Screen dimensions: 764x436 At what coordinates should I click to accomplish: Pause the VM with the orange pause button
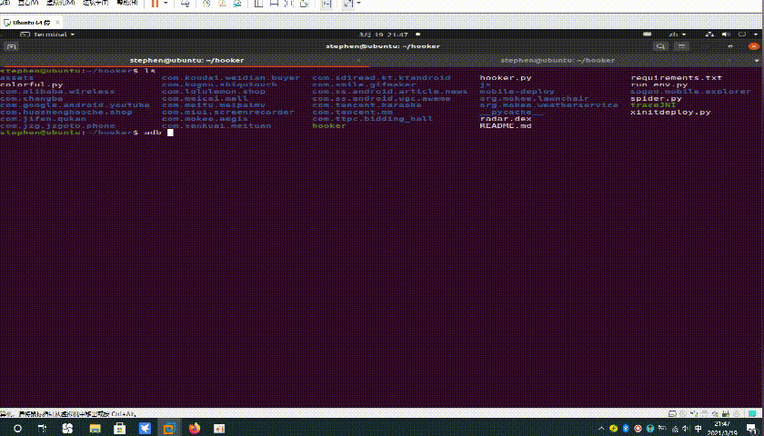point(155,4)
